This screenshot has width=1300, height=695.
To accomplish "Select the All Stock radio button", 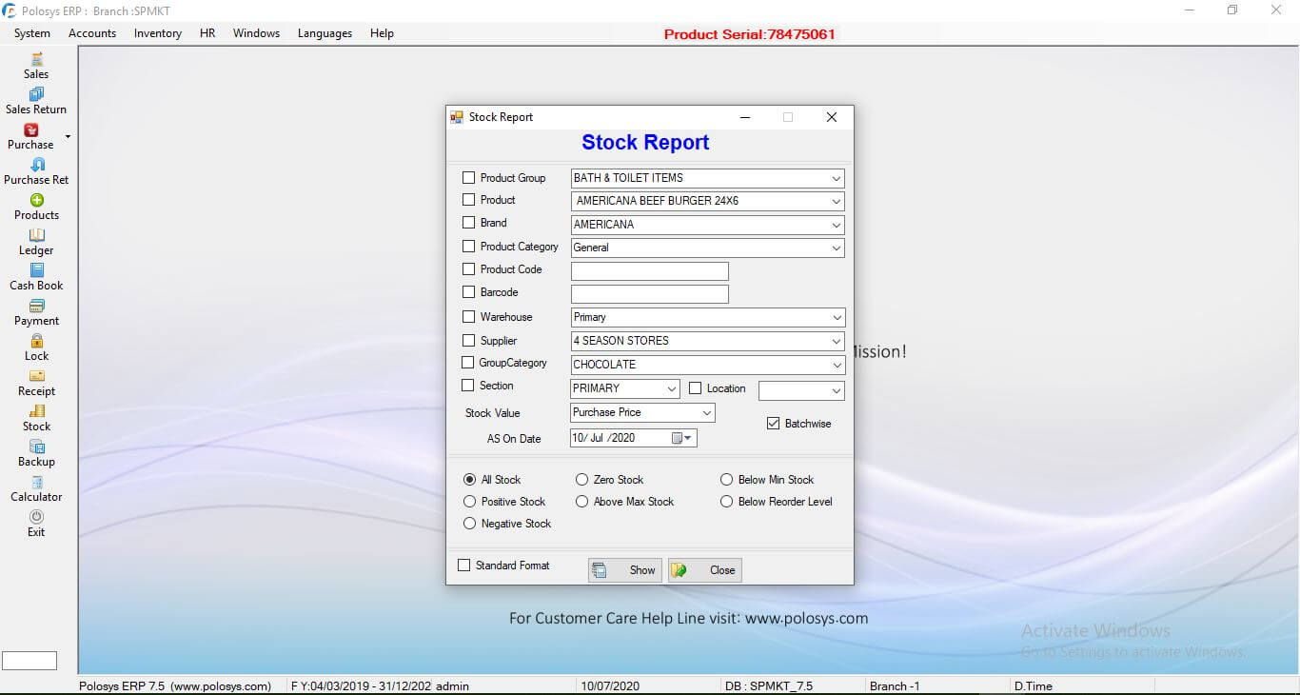I will 469,480.
